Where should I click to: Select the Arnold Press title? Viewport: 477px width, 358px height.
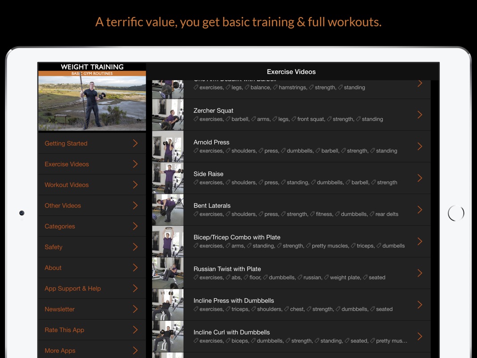point(211,142)
